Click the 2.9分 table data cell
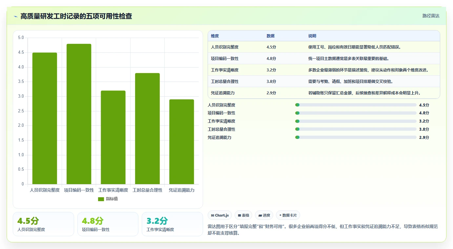Screen dimensions: 453x249 tap(271, 93)
